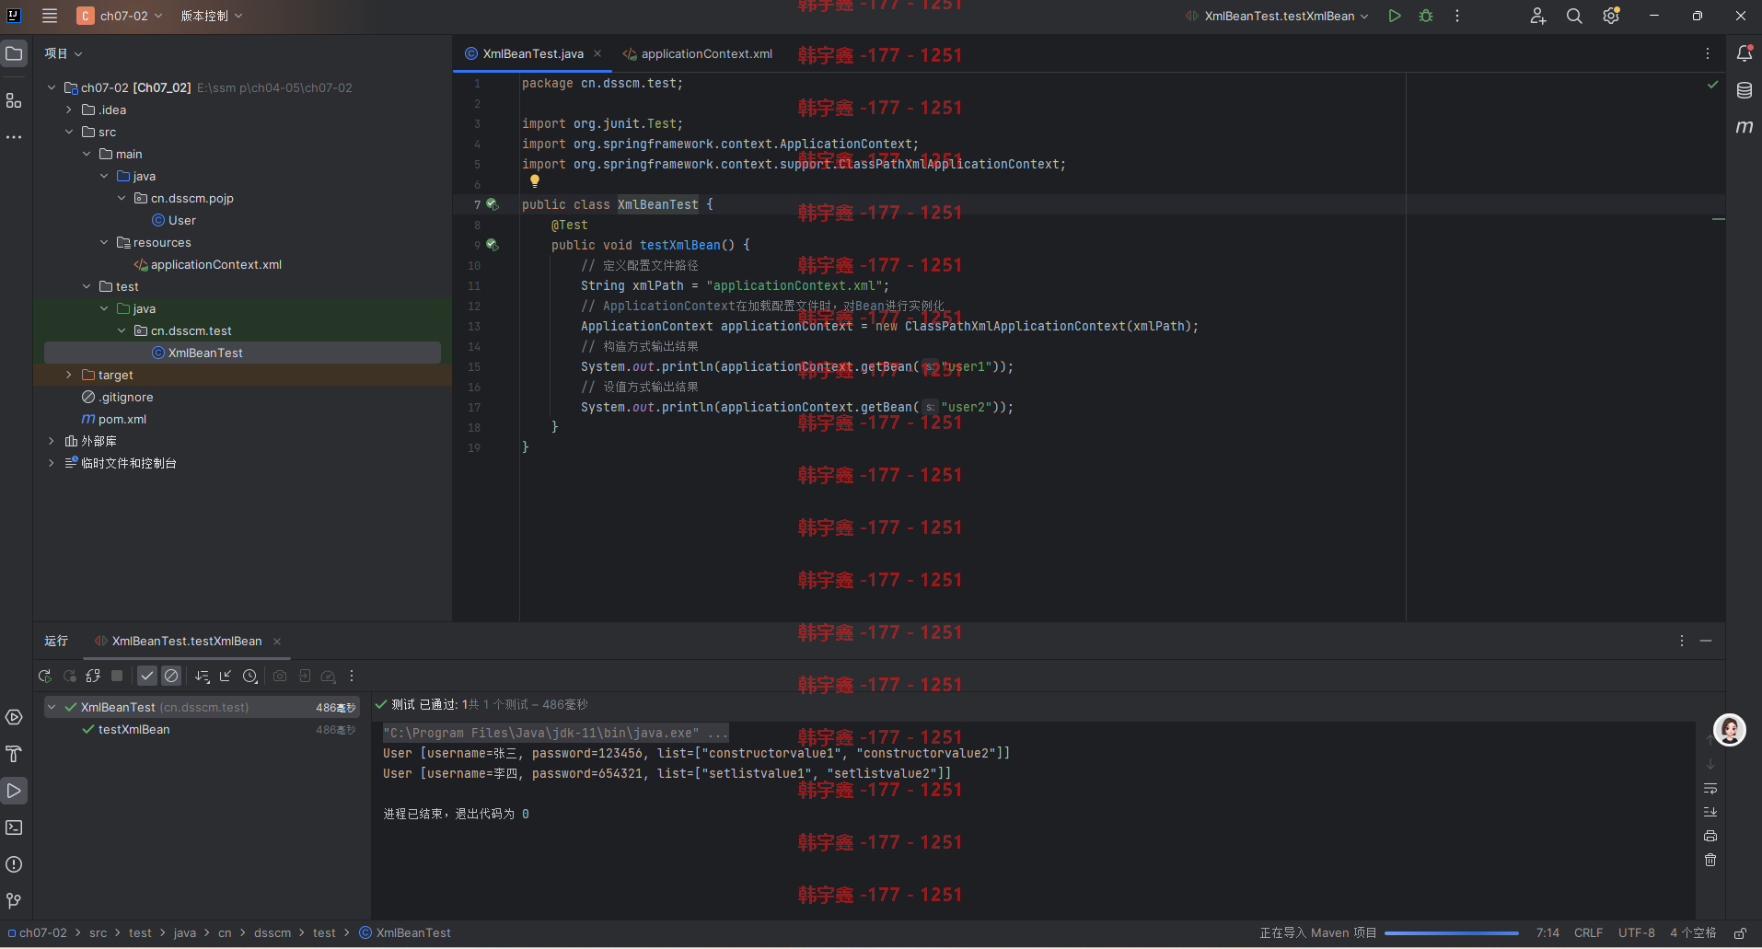The width and height of the screenshot is (1762, 949).
Task: Open 项目 view selector dropdown
Action: coord(64,53)
